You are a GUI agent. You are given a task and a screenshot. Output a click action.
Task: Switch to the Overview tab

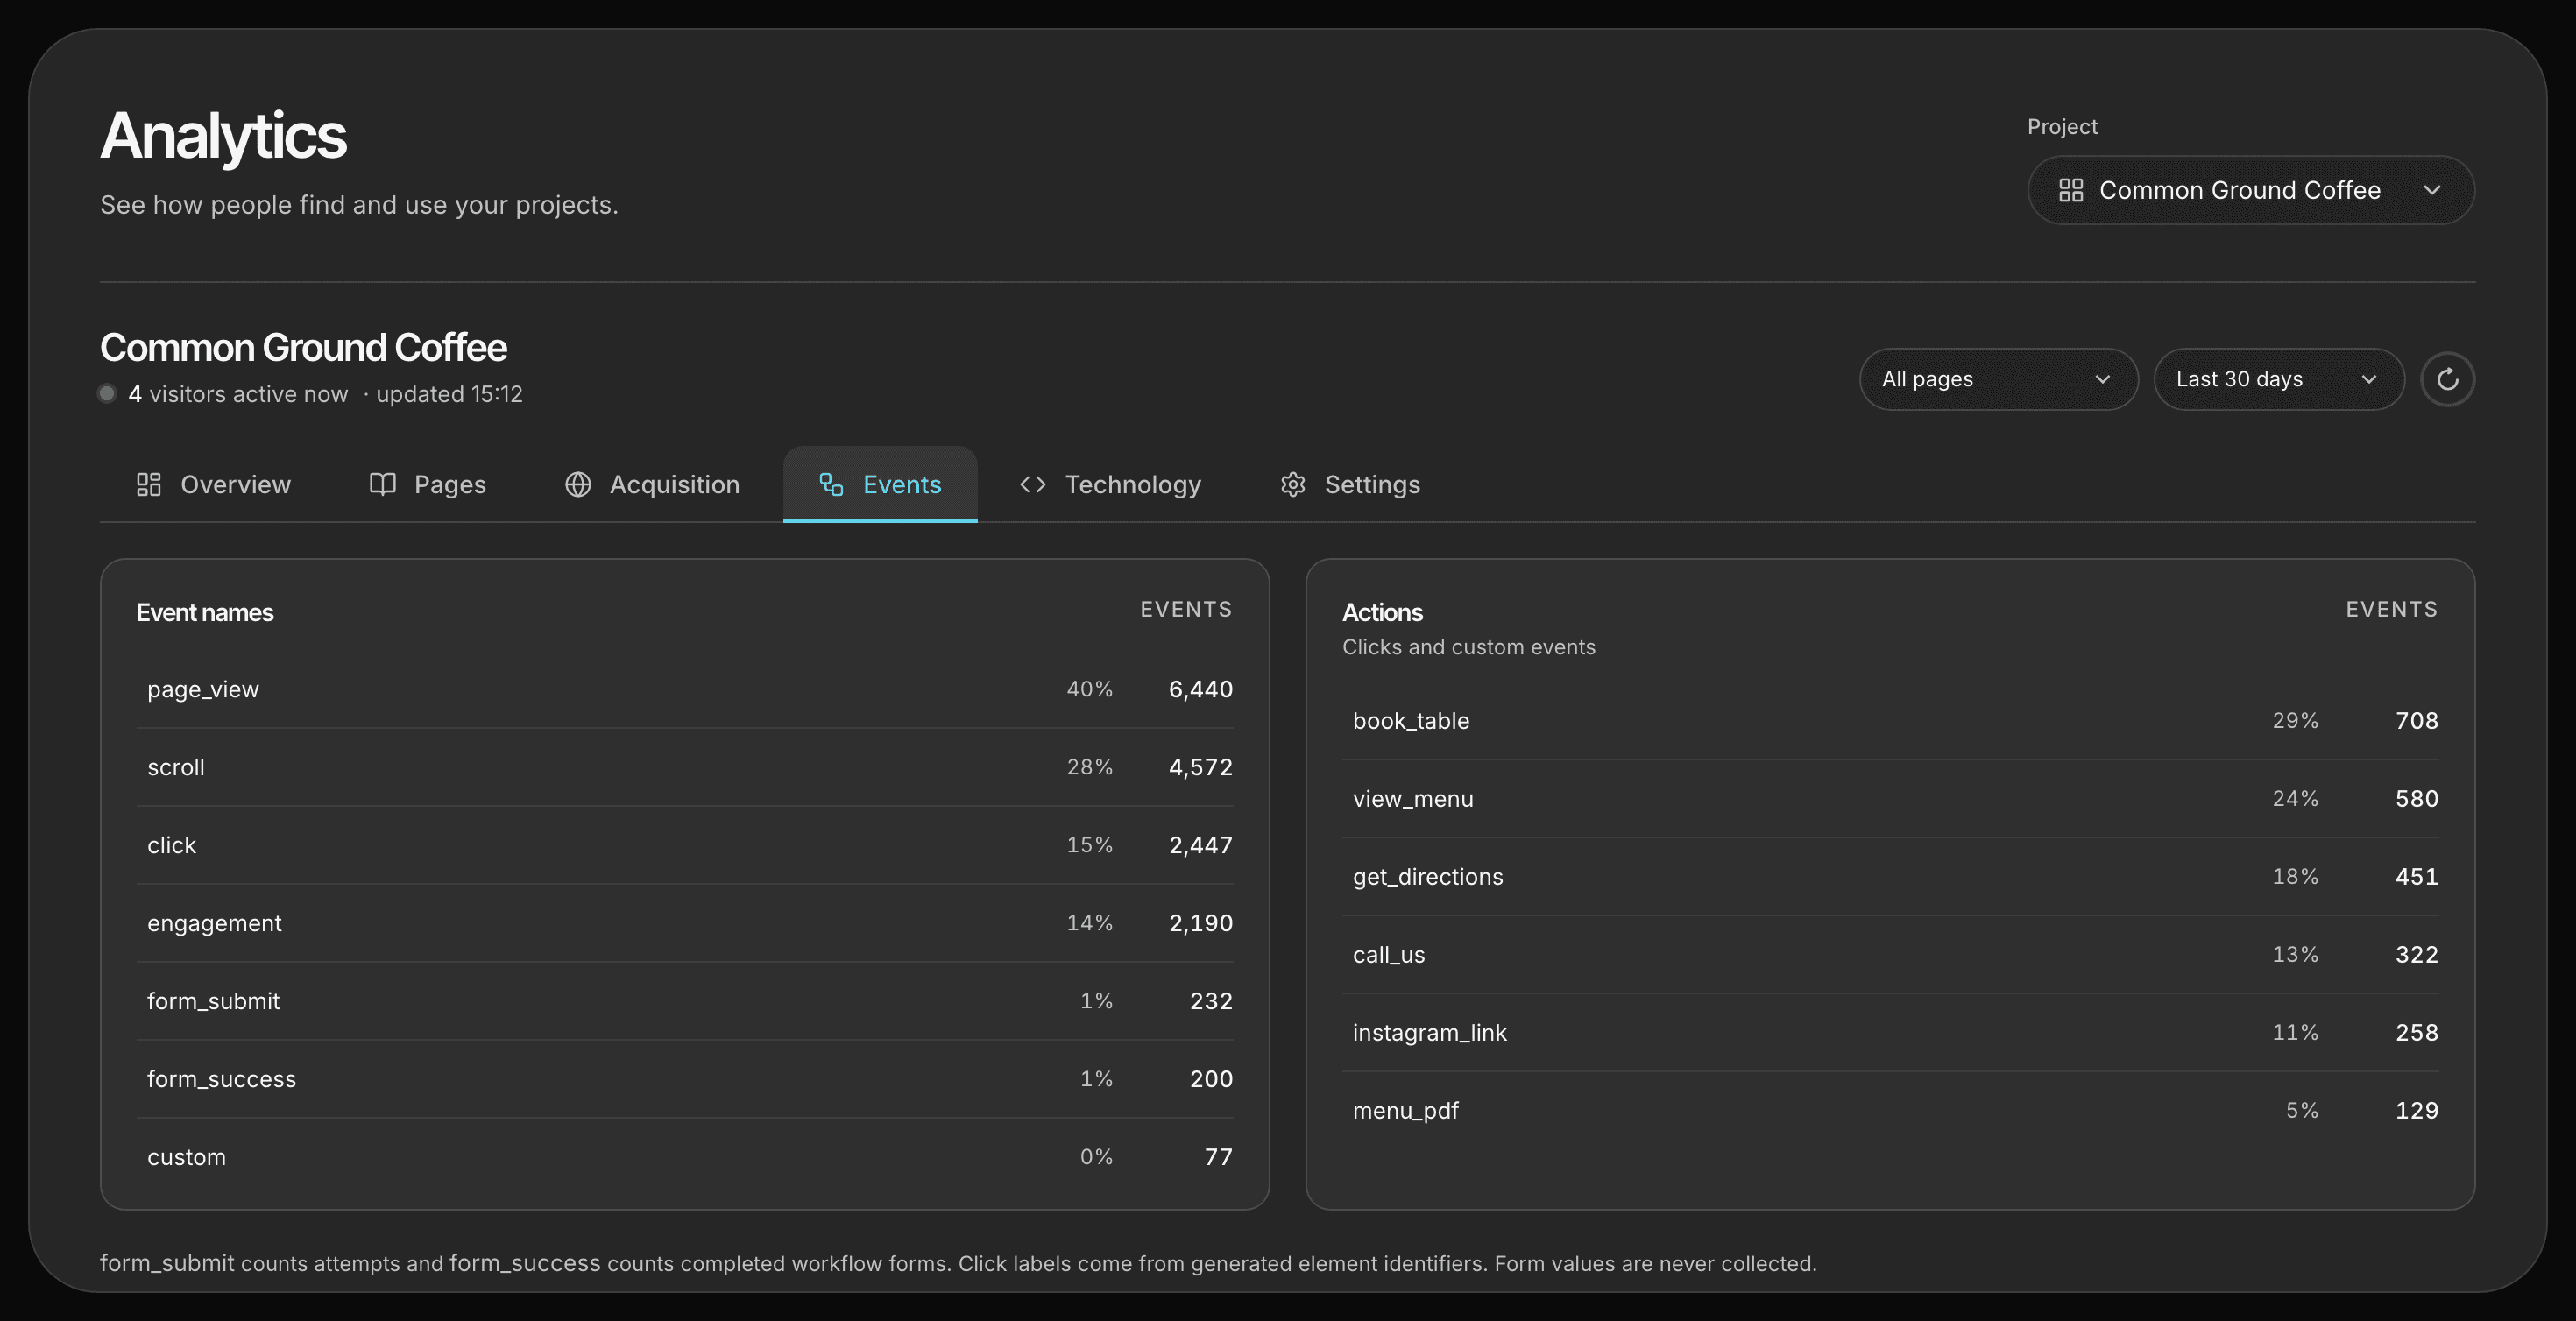[213, 485]
